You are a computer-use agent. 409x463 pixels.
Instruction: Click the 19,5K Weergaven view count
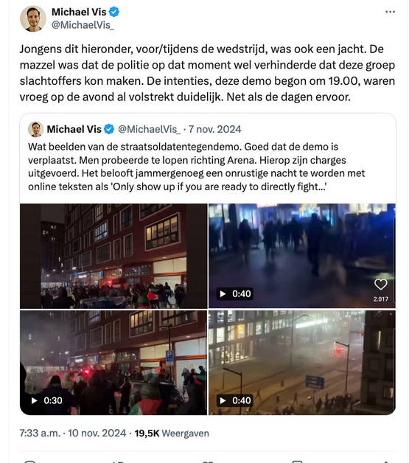pyautogui.click(x=172, y=434)
